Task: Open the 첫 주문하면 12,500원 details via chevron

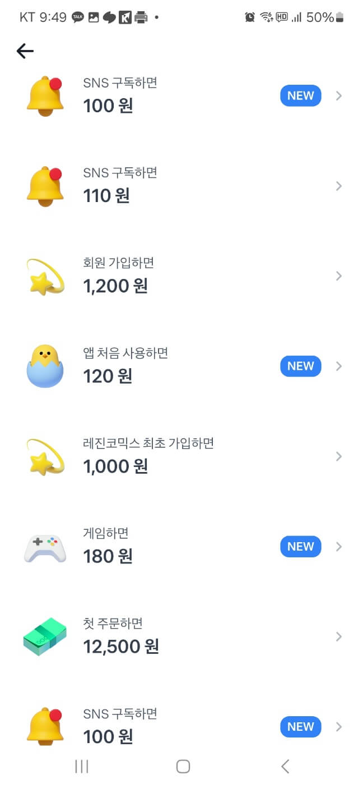Action: click(338, 636)
